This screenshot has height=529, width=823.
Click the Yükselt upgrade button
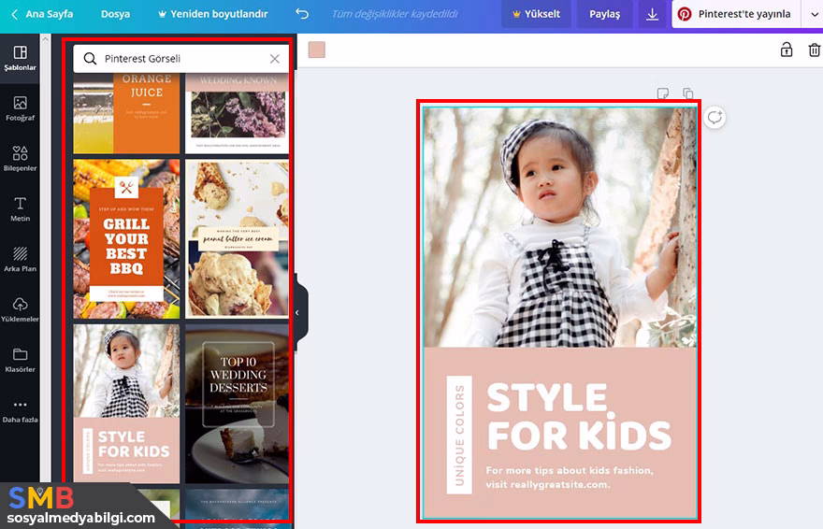tap(537, 14)
